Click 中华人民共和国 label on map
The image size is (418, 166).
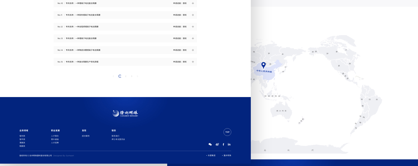coord(264,71)
